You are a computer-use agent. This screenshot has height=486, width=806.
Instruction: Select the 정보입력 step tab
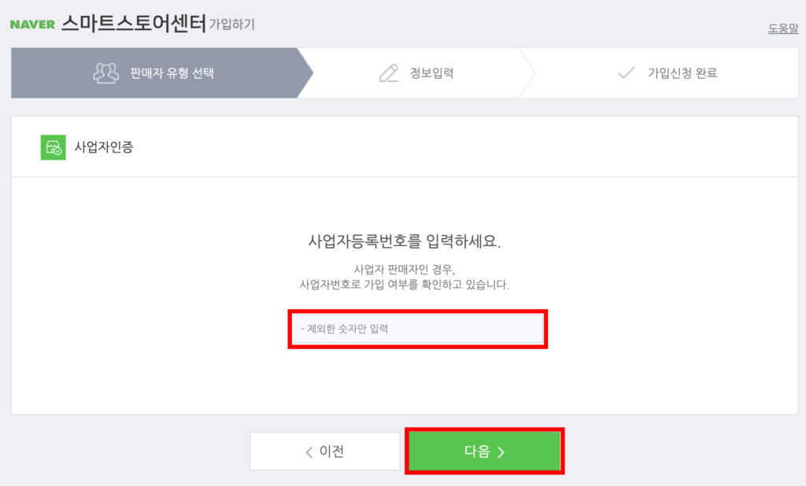(x=431, y=73)
